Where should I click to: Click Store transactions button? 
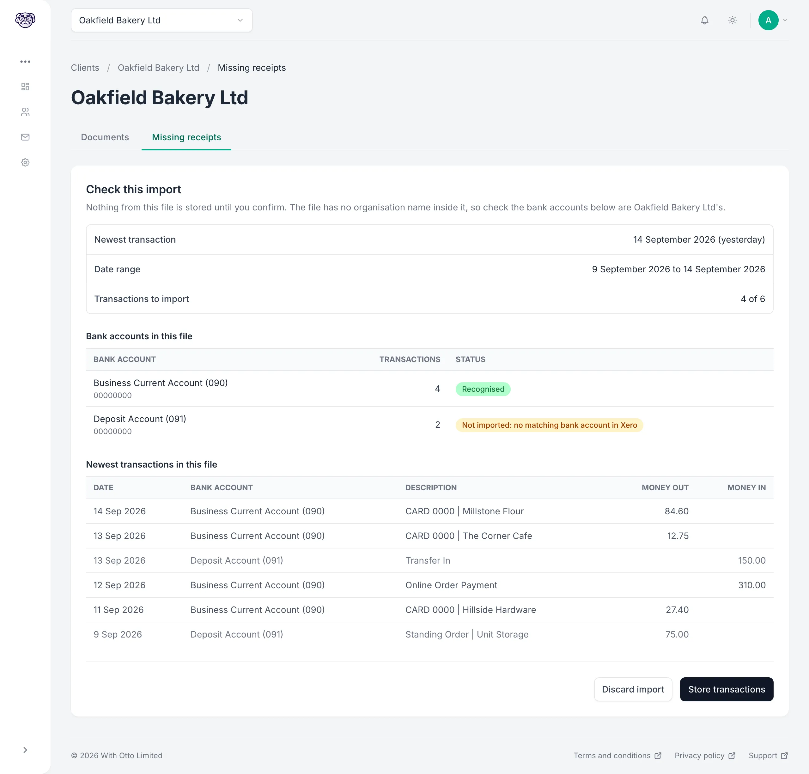727,689
